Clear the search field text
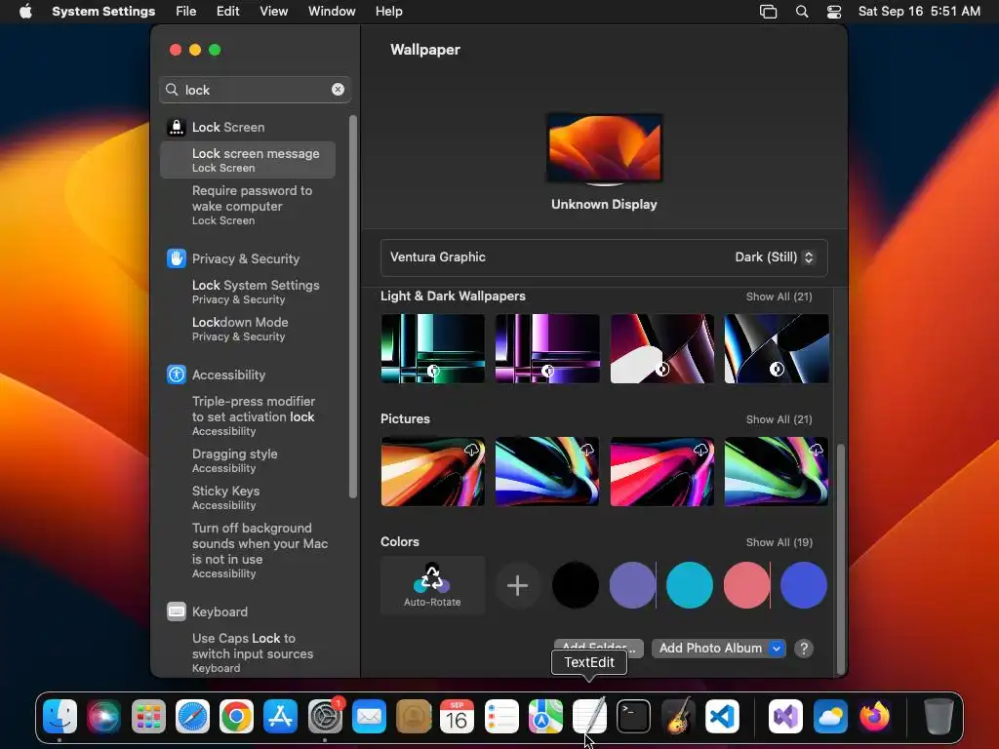The width and height of the screenshot is (999, 749). click(x=338, y=90)
